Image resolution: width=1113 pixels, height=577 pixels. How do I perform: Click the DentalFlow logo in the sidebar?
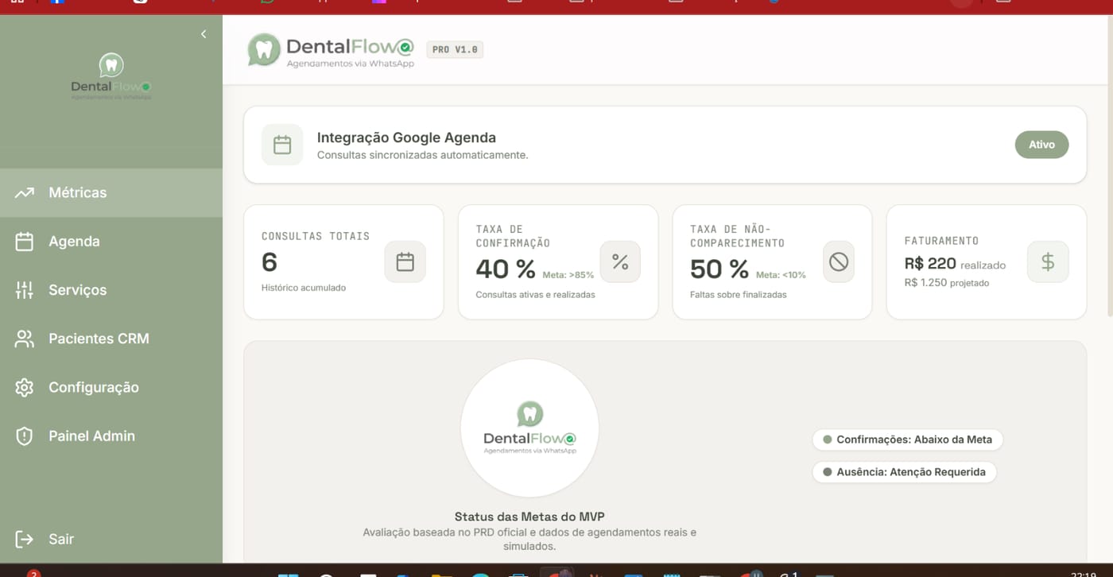[x=111, y=77]
